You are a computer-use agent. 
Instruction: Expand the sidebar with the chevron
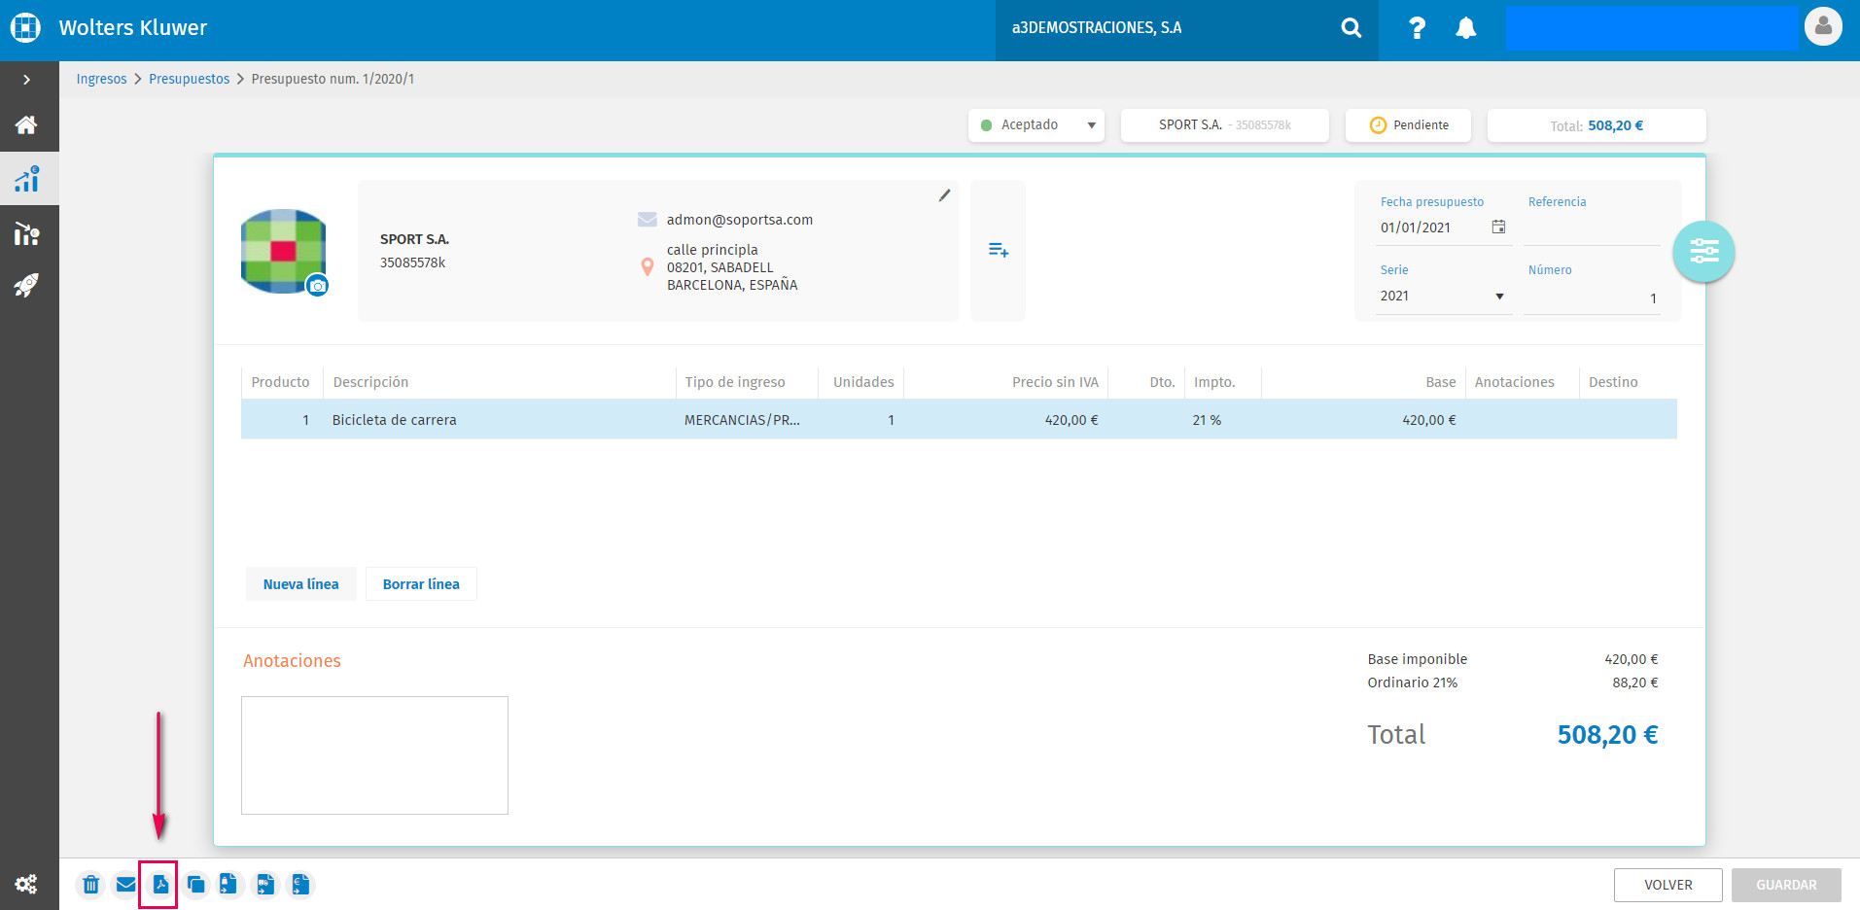[x=26, y=80]
